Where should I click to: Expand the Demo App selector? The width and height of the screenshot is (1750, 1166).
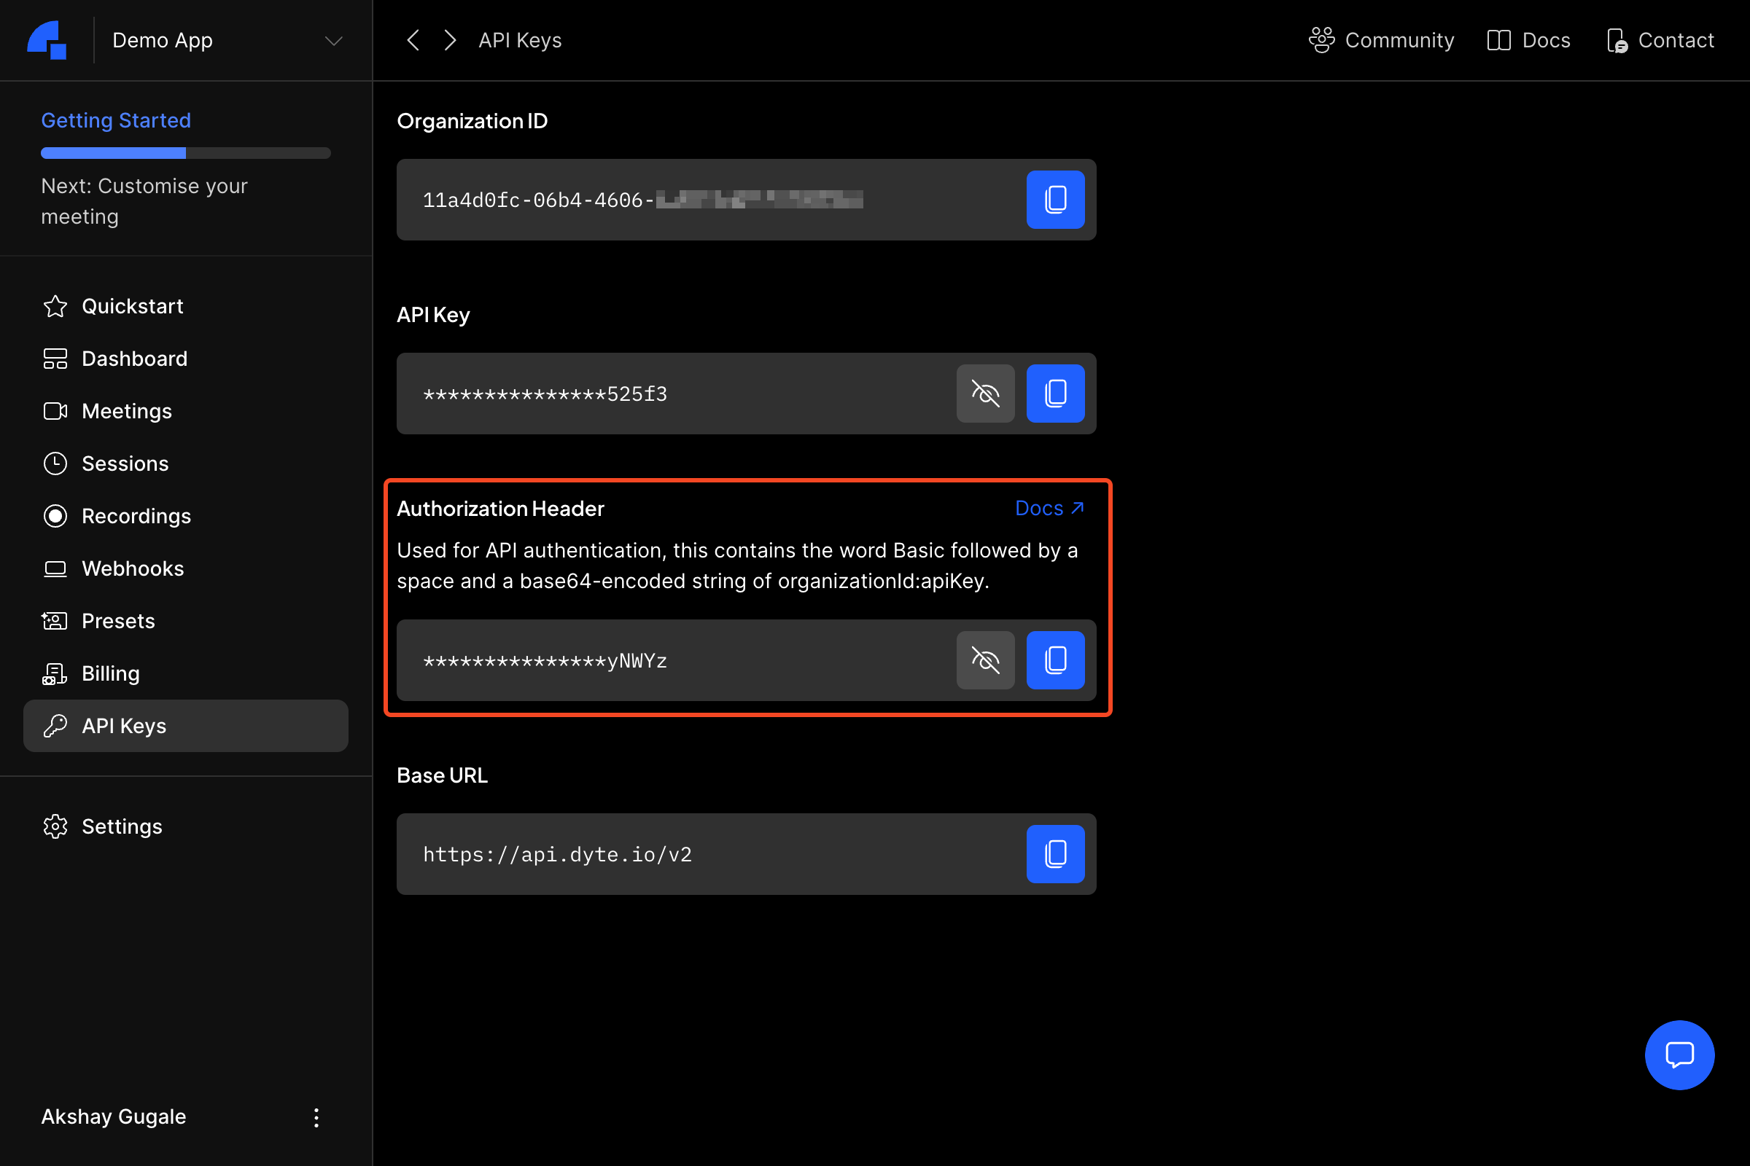(332, 40)
